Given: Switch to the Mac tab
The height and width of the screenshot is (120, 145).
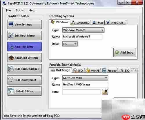Looking at the screenshot, I should point(98,23).
